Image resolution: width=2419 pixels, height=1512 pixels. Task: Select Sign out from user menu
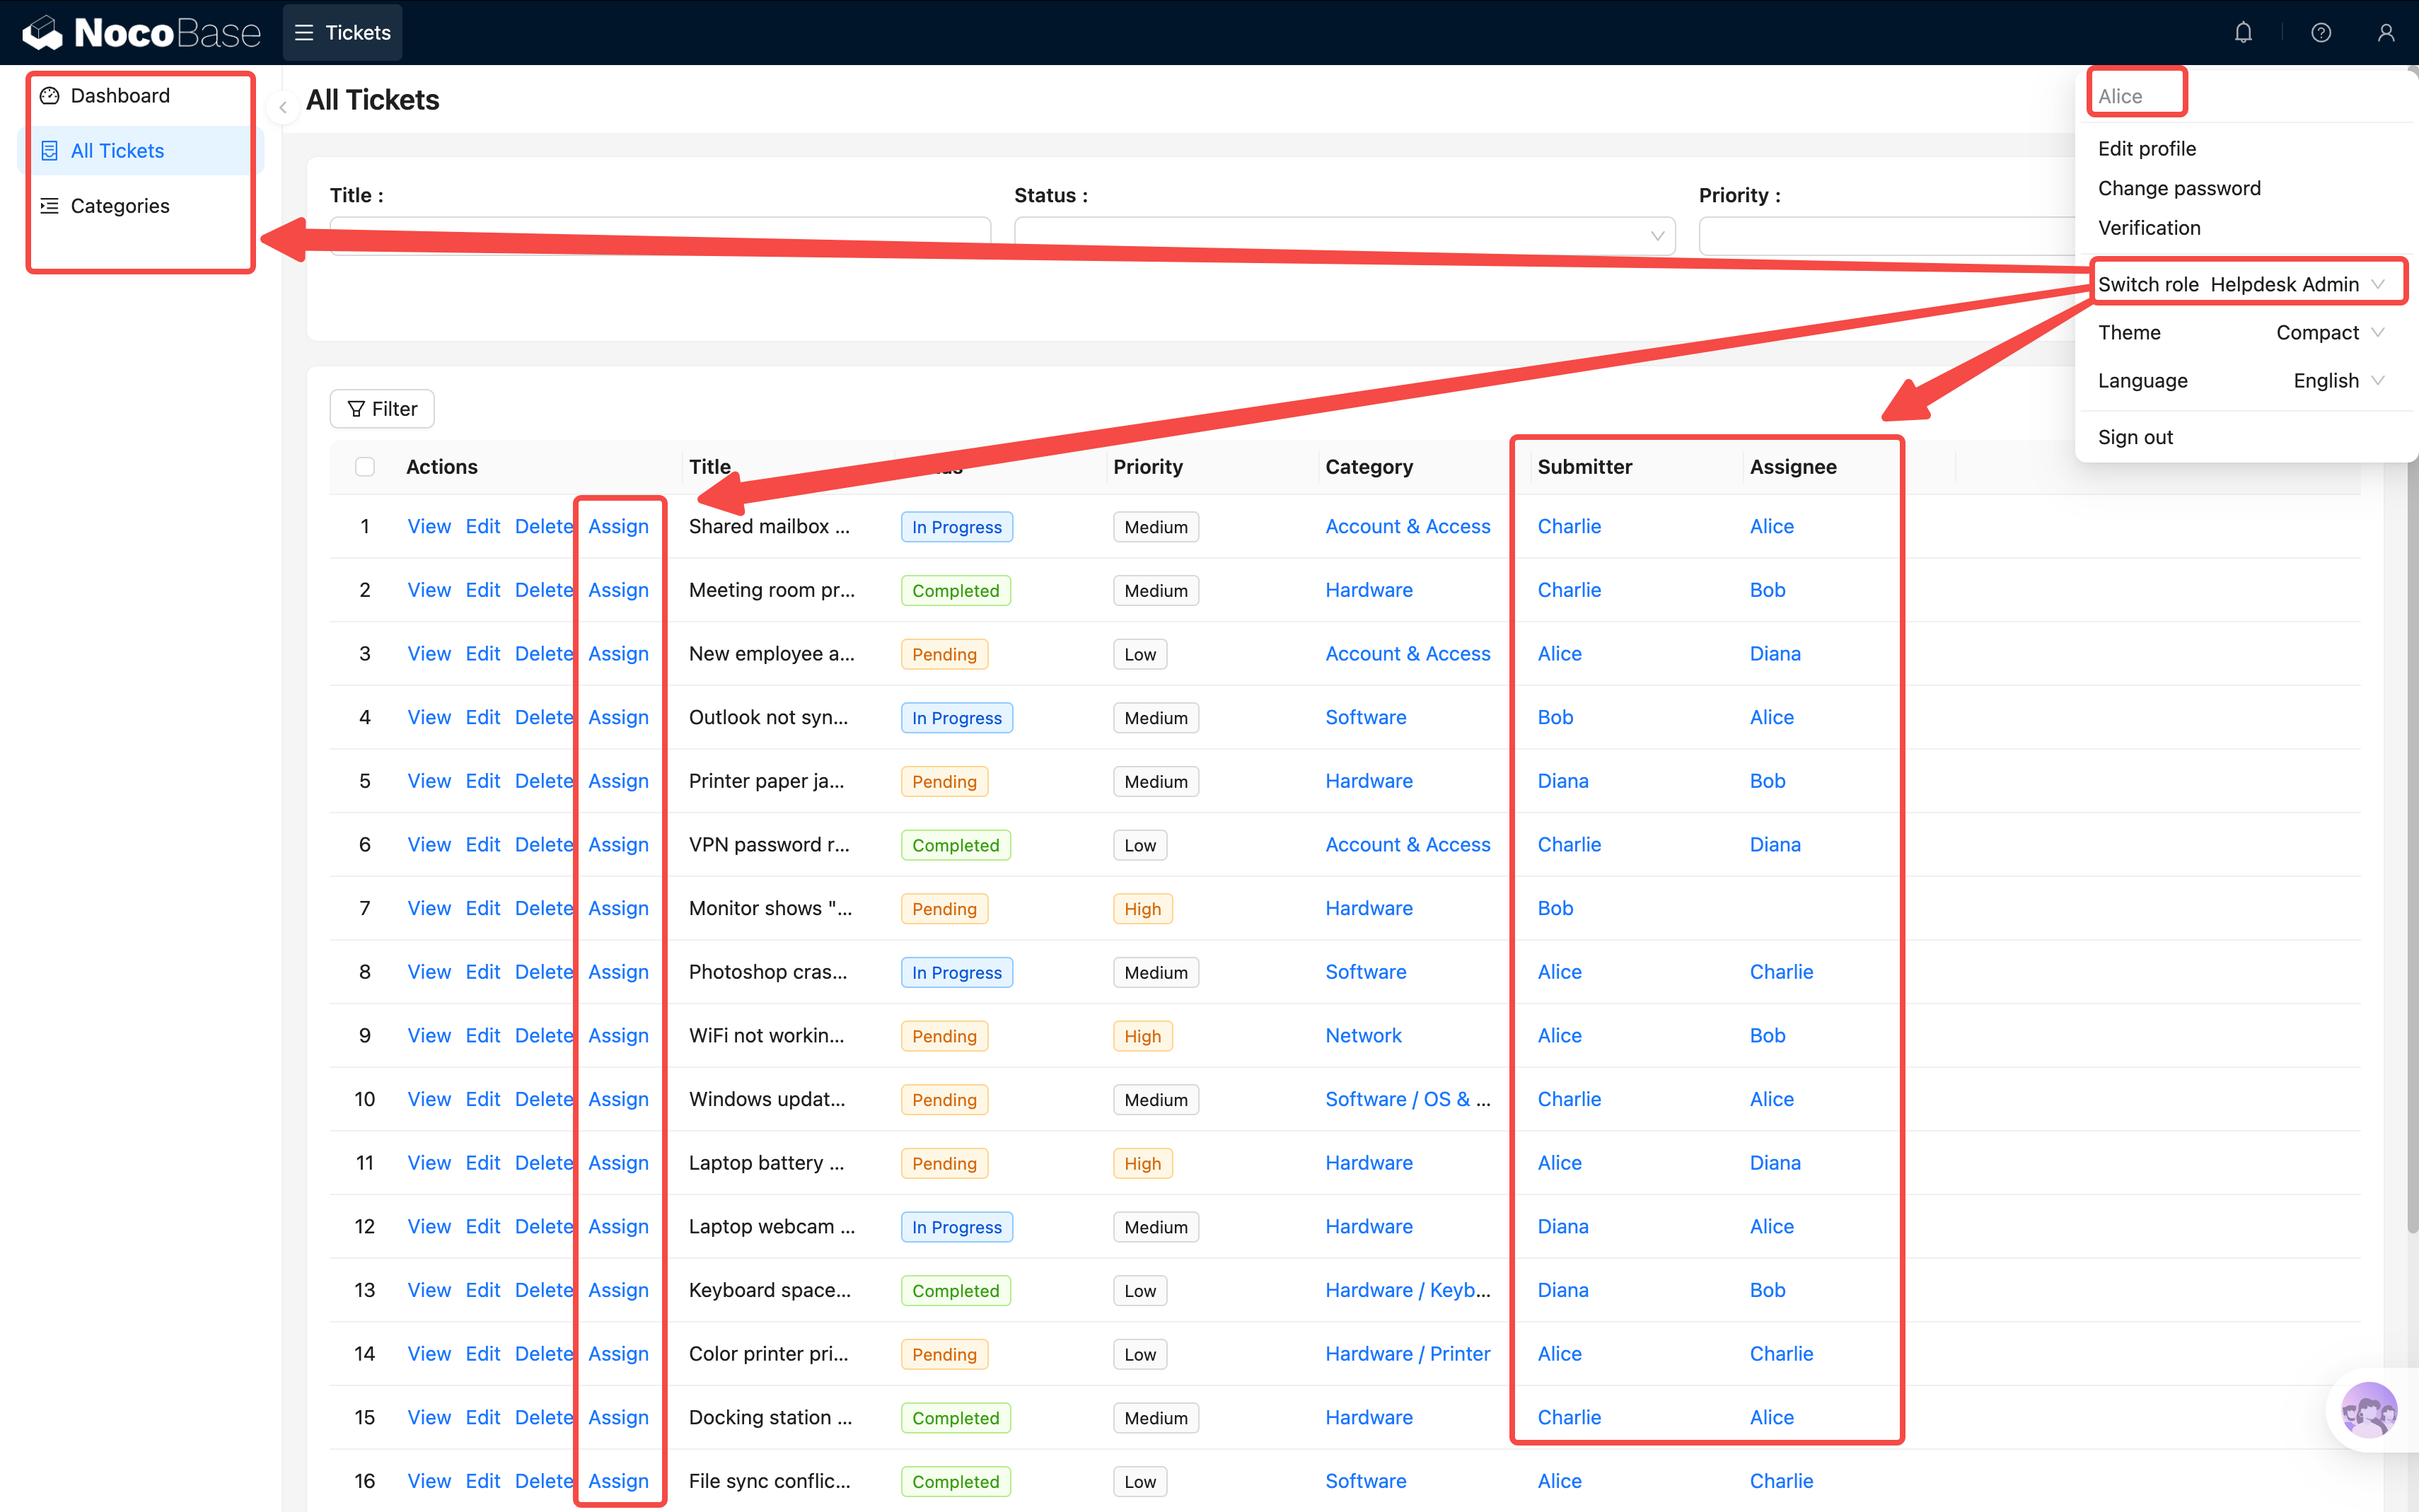[x=2135, y=437]
